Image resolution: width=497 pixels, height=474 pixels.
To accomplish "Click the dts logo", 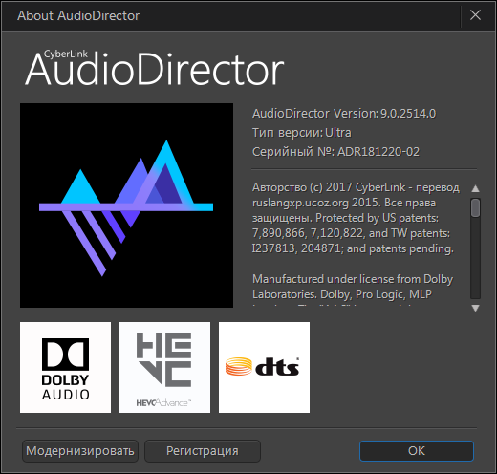I will point(264,367).
